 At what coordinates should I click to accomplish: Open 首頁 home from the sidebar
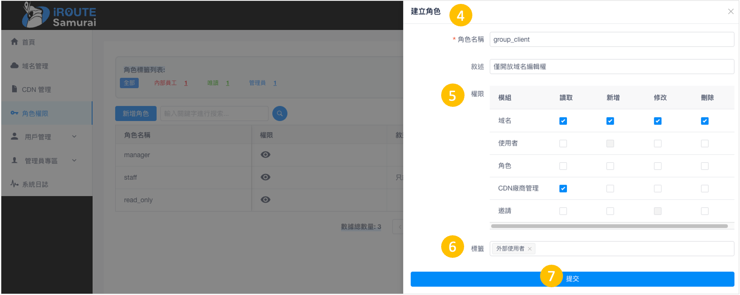click(29, 42)
